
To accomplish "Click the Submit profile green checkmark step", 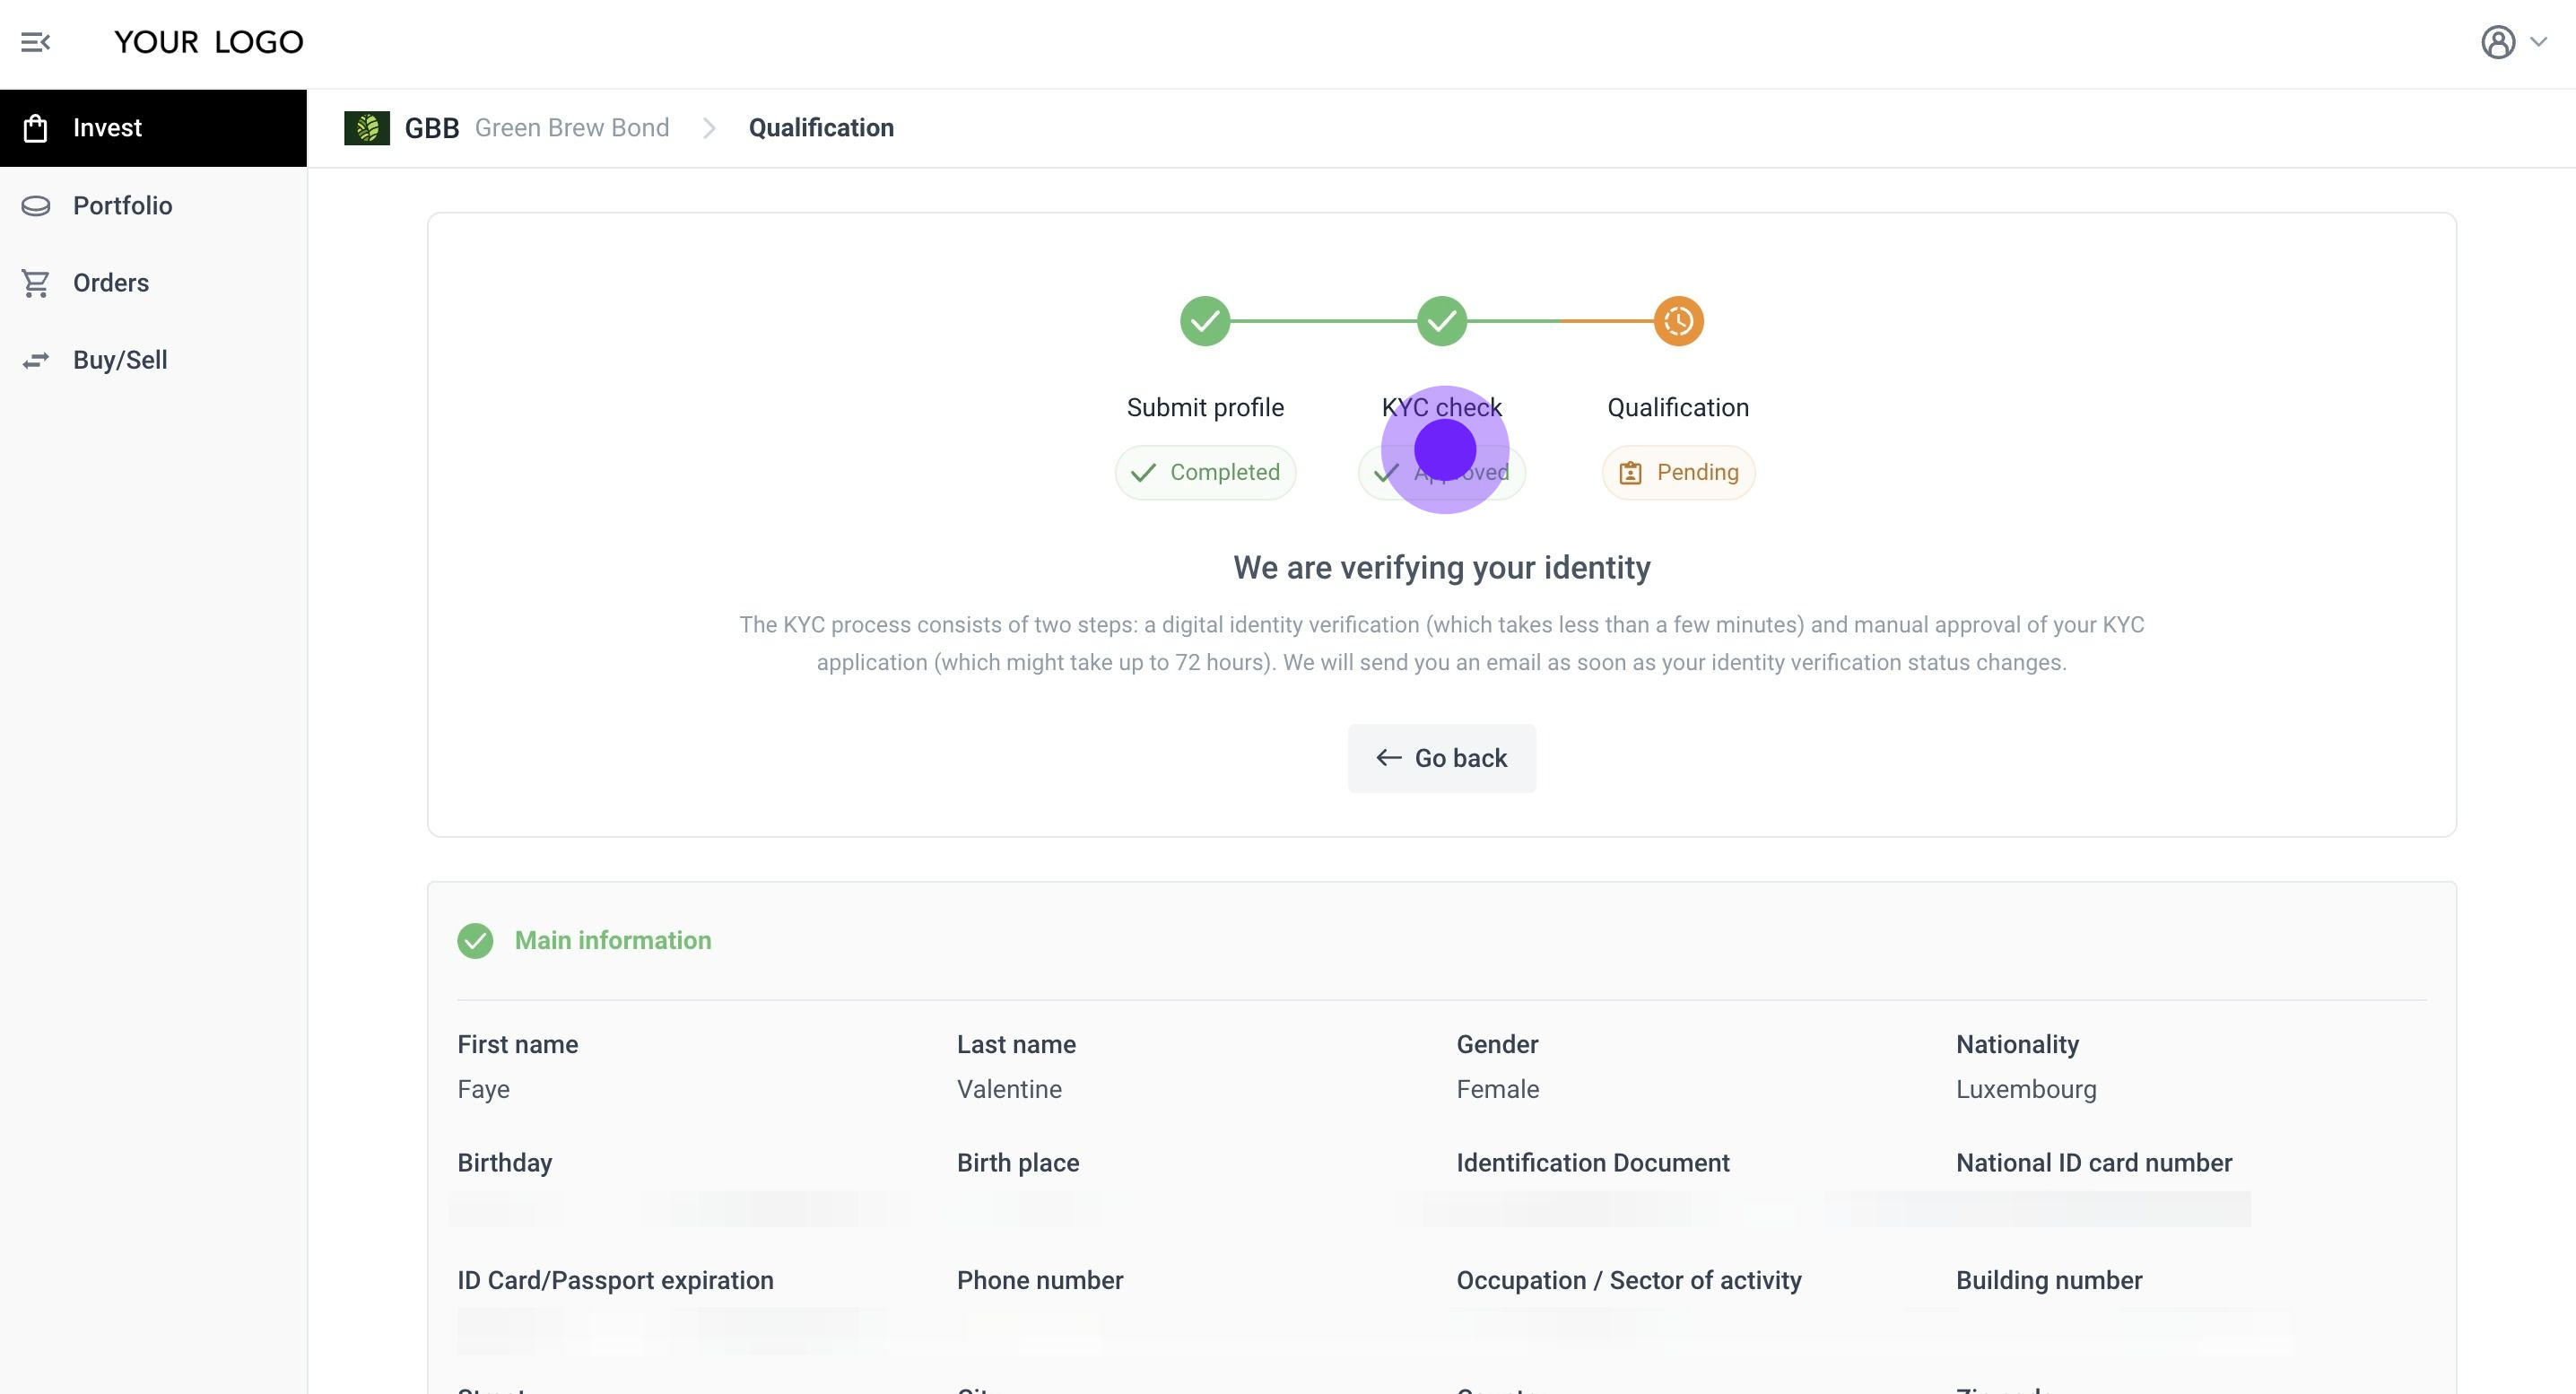I will 1205,321.
